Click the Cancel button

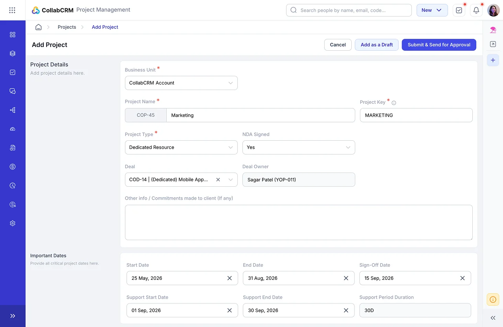point(338,45)
